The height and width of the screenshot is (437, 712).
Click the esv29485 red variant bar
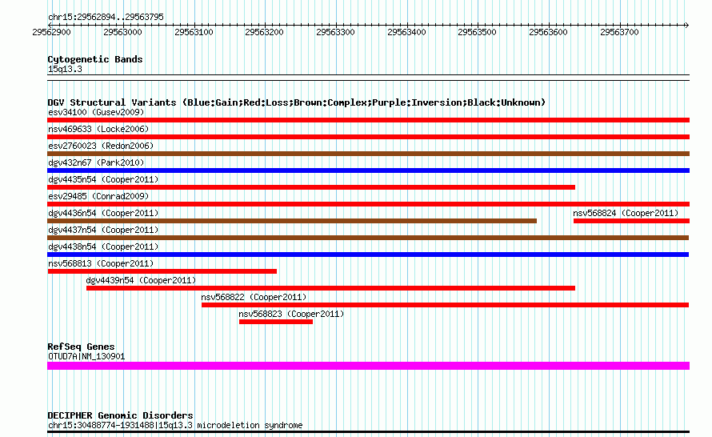coord(368,204)
